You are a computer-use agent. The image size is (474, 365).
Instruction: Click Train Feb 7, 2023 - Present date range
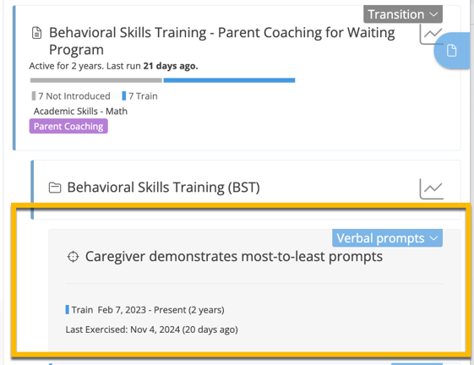point(148,310)
